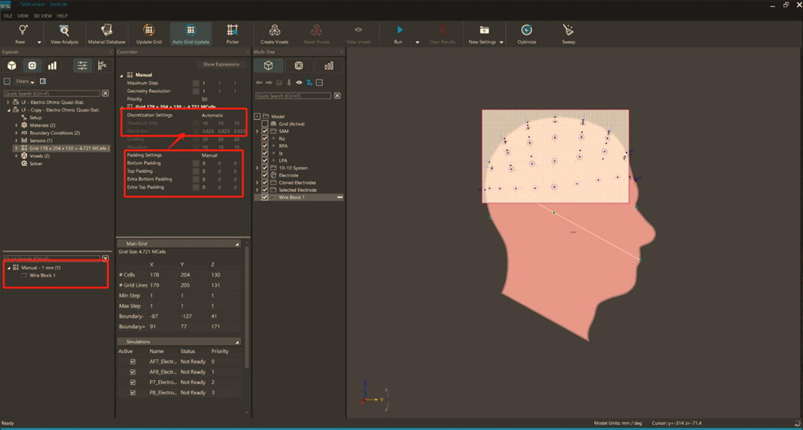Expand the 10-10 System tree node
The width and height of the screenshot is (803, 430).
[x=258, y=168]
